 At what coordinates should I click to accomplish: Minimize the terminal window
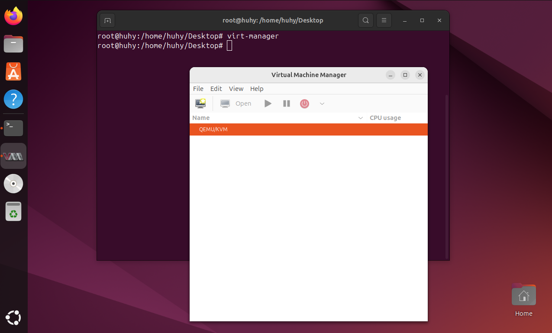[x=405, y=20]
